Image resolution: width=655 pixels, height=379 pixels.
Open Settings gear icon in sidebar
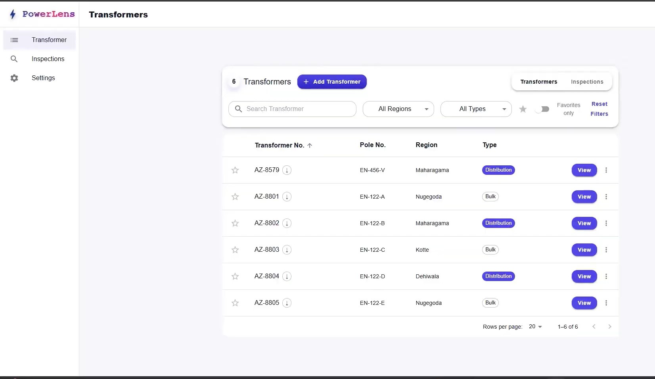click(x=14, y=78)
